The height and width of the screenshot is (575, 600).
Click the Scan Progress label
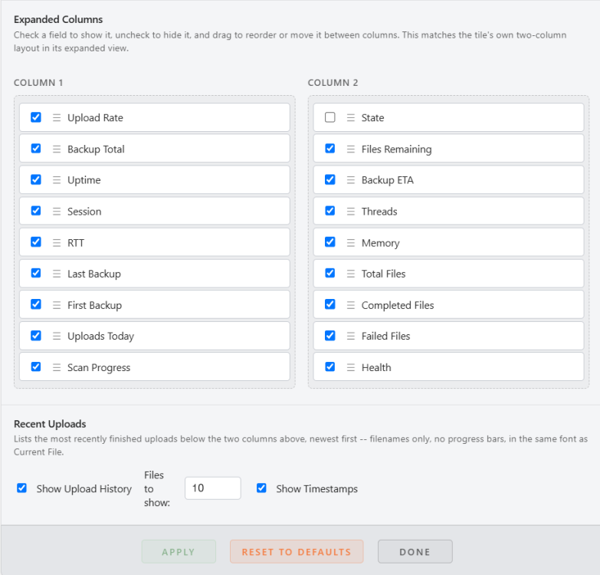99,368
